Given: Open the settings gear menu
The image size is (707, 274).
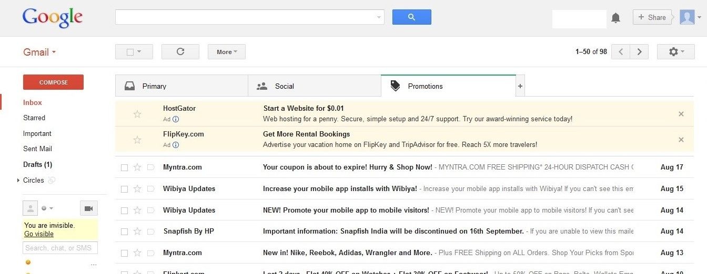Looking at the screenshot, I should [676, 51].
